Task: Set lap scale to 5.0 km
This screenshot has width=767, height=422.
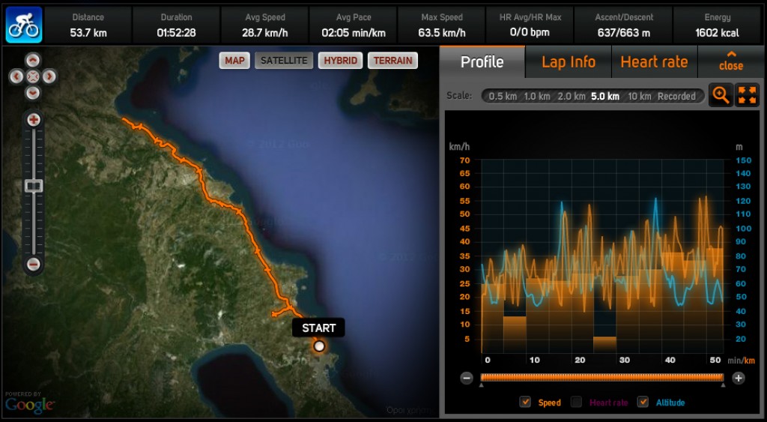Action: tap(605, 97)
